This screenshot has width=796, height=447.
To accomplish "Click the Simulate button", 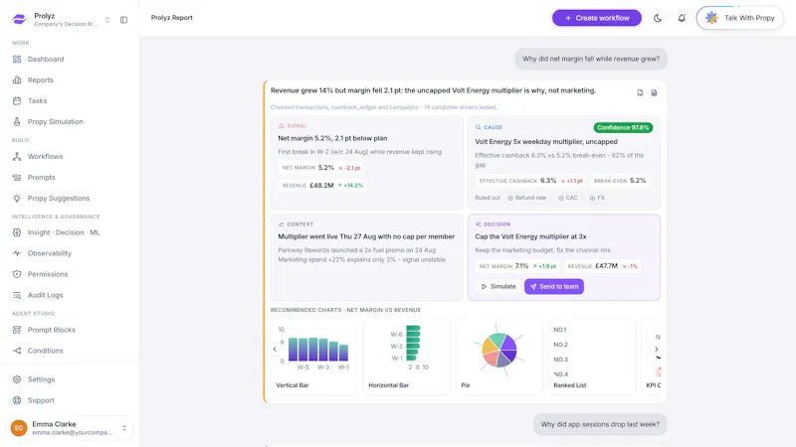I will click(498, 286).
